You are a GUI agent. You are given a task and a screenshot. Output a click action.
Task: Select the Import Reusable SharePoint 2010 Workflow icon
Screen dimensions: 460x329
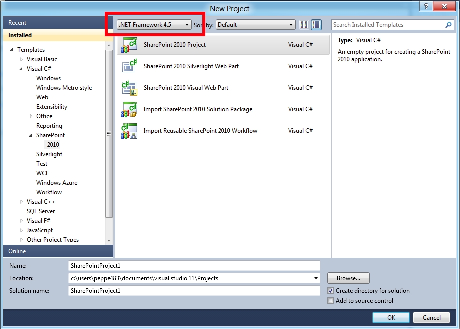[129, 131]
